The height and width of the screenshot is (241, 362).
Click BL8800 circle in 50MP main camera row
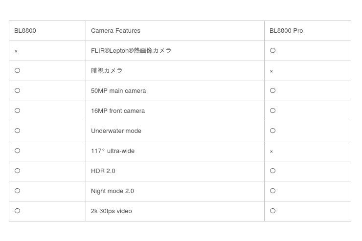pyautogui.click(x=17, y=90)
